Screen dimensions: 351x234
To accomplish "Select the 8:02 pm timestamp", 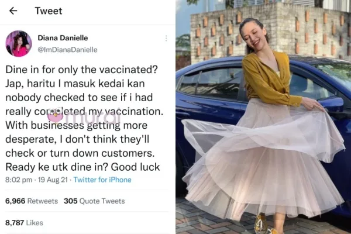I will pyautogui.click(x=19, y=180).
